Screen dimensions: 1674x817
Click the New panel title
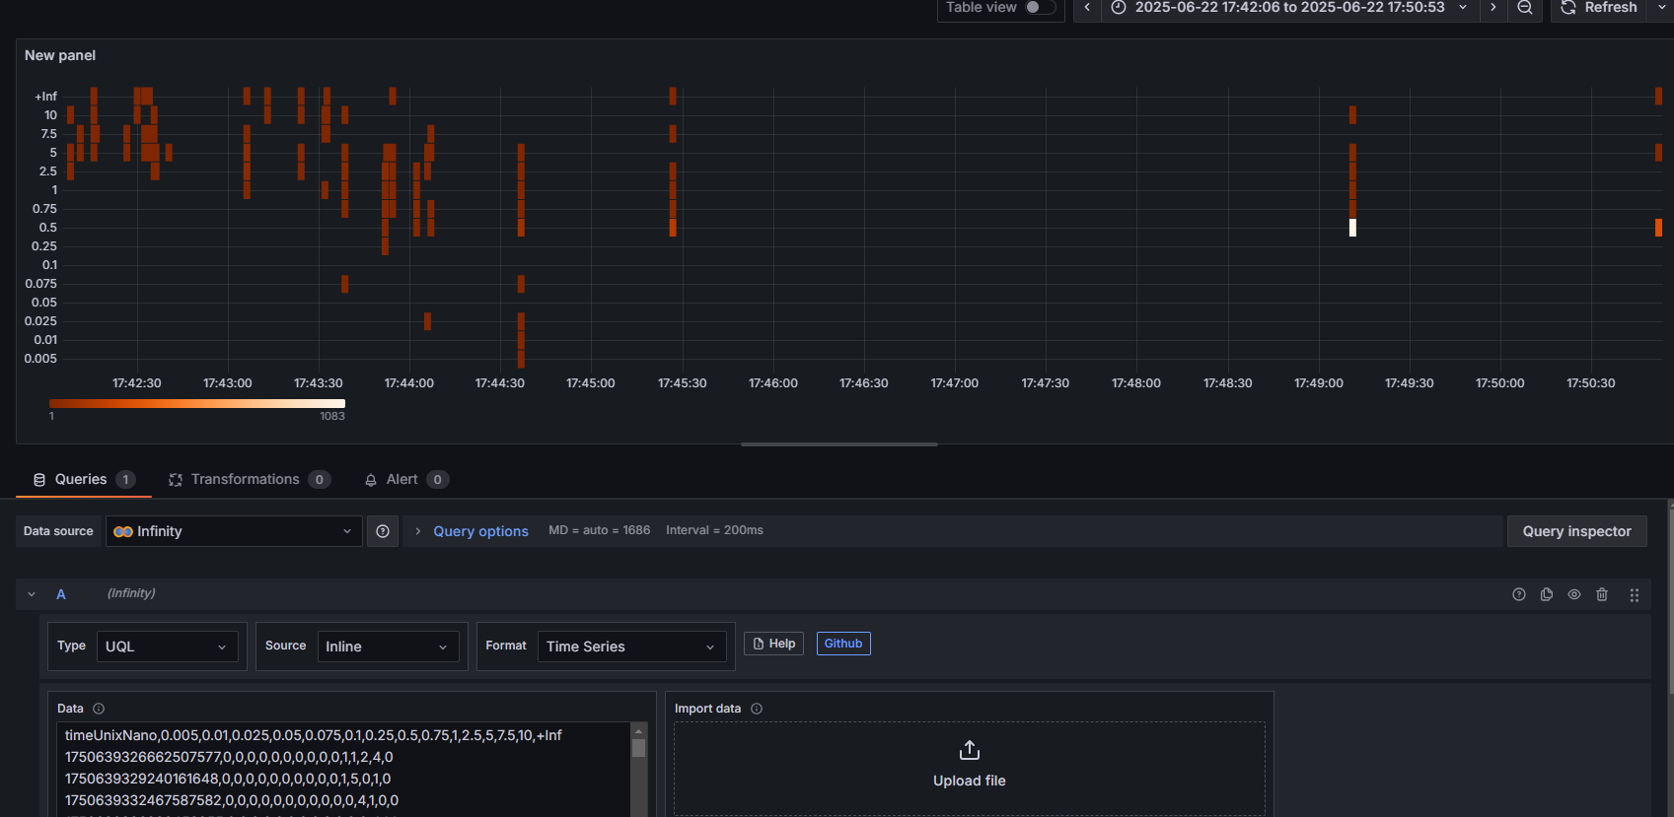(60, 55)
